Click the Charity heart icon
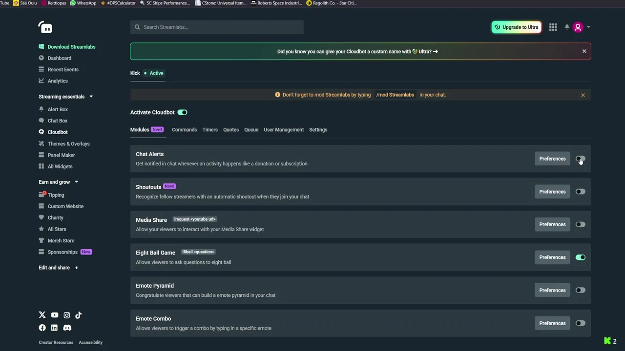This screenshot has width=625, height=351. [41, 217]
